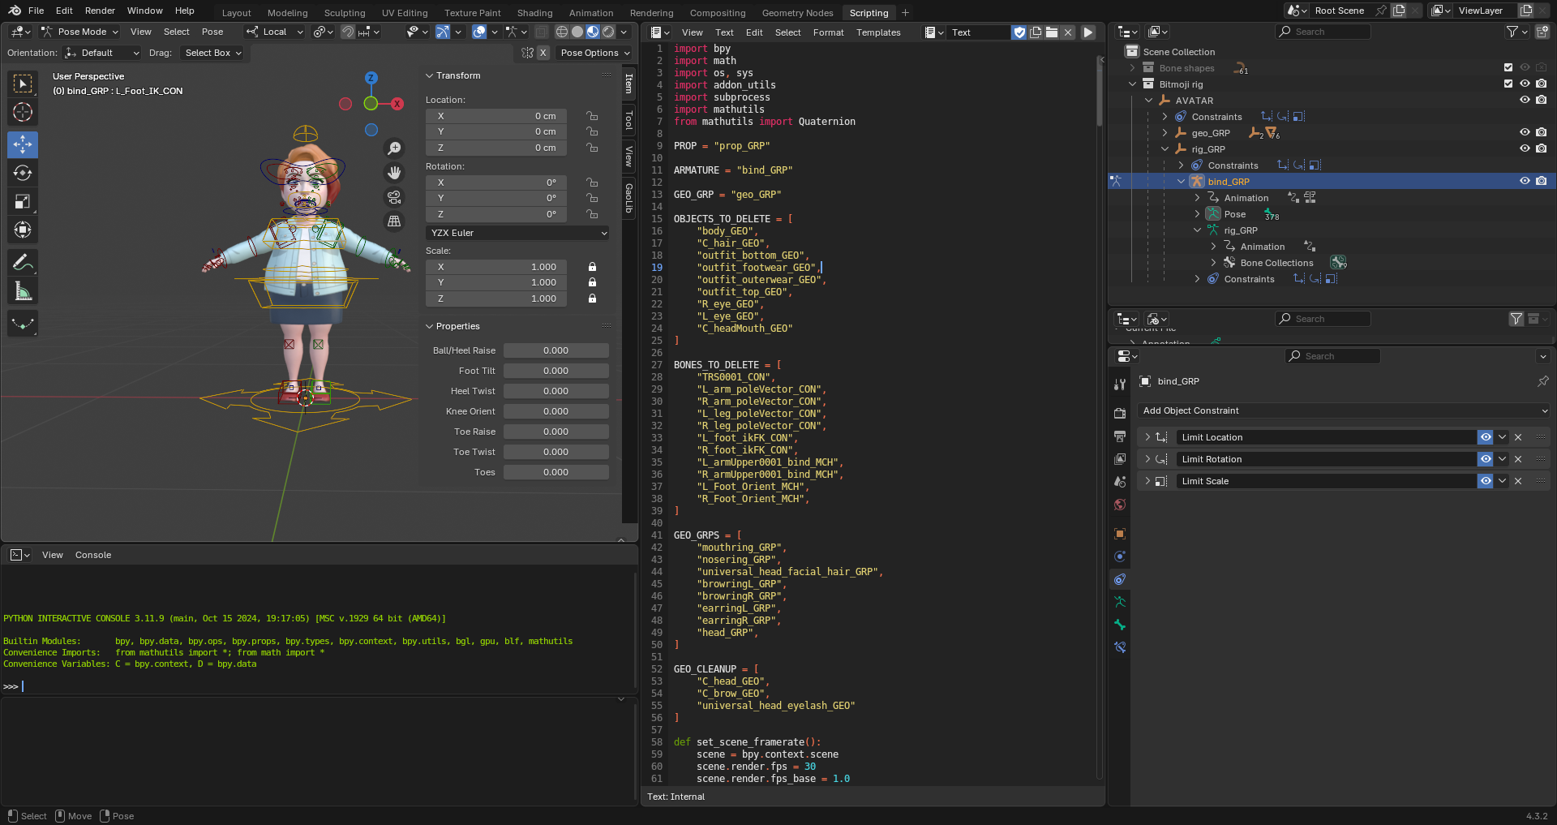Click the viewport pan hand icon

[x=394, y=173]
